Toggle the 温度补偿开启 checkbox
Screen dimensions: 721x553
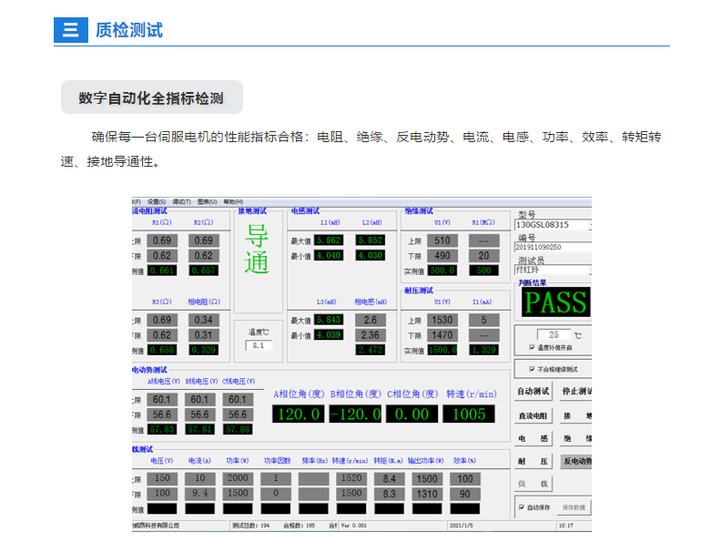[533, 348]
